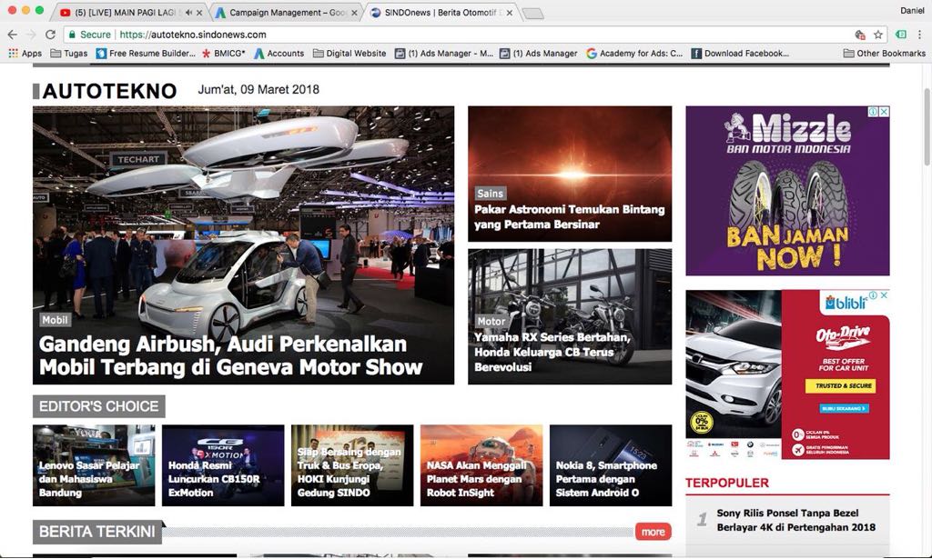Open the Accounts bookmark
This screenshot has height=559, width=932.
point(279,54)
